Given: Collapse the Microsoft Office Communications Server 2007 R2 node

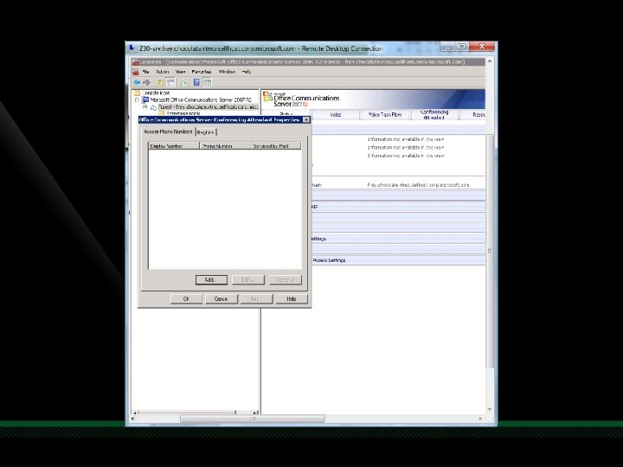Looking at the screenshot, I should pos(137,100).
